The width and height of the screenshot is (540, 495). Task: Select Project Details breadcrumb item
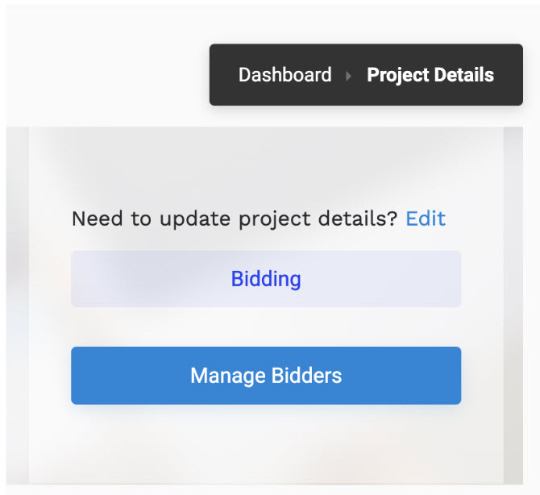point(430,75)
